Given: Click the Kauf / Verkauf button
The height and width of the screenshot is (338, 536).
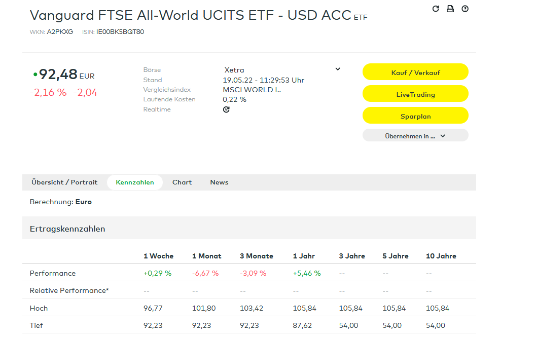Looking at the screenshot, I should [x=415, y=72].
